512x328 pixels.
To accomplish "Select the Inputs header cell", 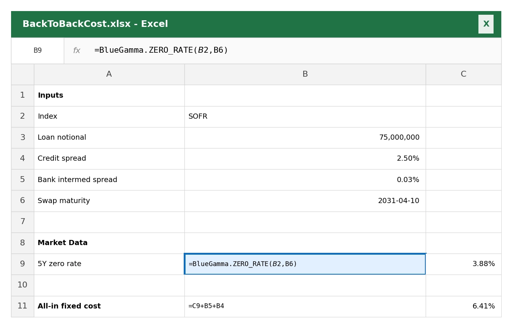I will (109, 95).
